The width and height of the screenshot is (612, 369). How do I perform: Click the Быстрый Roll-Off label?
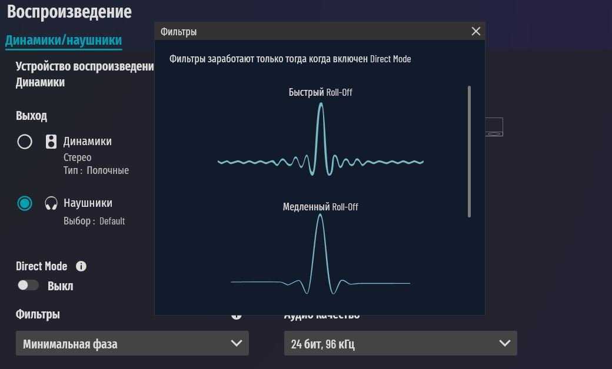320,92
